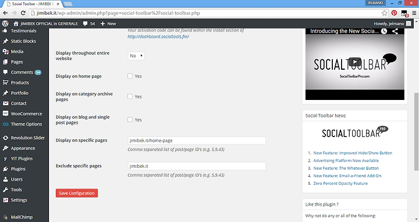Click the Appearance brush icon
Viewport: 419px width, 222px height.
click(5, 148)
